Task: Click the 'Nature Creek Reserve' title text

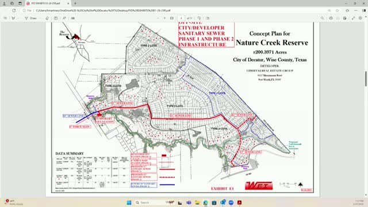Action: 272,43
